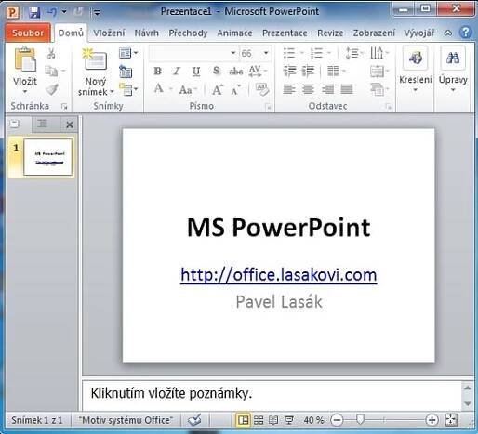
Task: Open the Schránka clipboard dialog launcher
Action: tap(64, 107)
